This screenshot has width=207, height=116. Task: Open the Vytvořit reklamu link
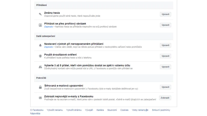click(x=55, y=110)
